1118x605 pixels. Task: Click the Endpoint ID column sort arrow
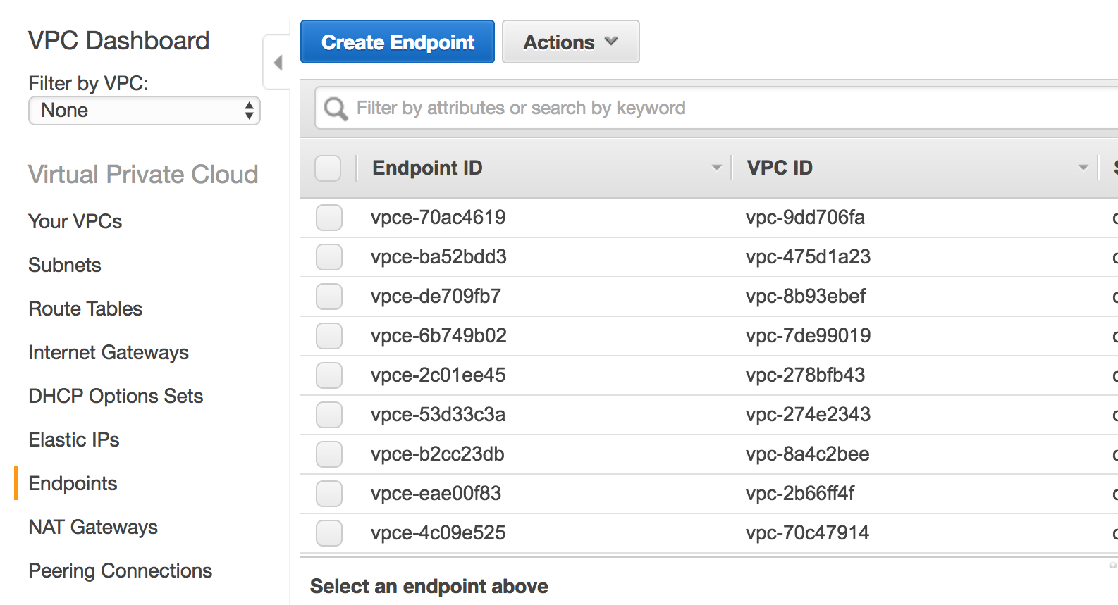point(716,168)
